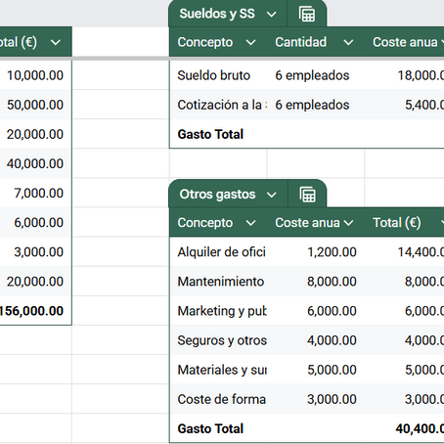Select the 40,000.00 cell in left table
Viewport: 444px width, 444px height.
(35, 163)
